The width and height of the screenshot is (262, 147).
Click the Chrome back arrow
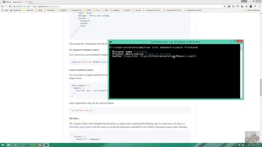point(2,7)
